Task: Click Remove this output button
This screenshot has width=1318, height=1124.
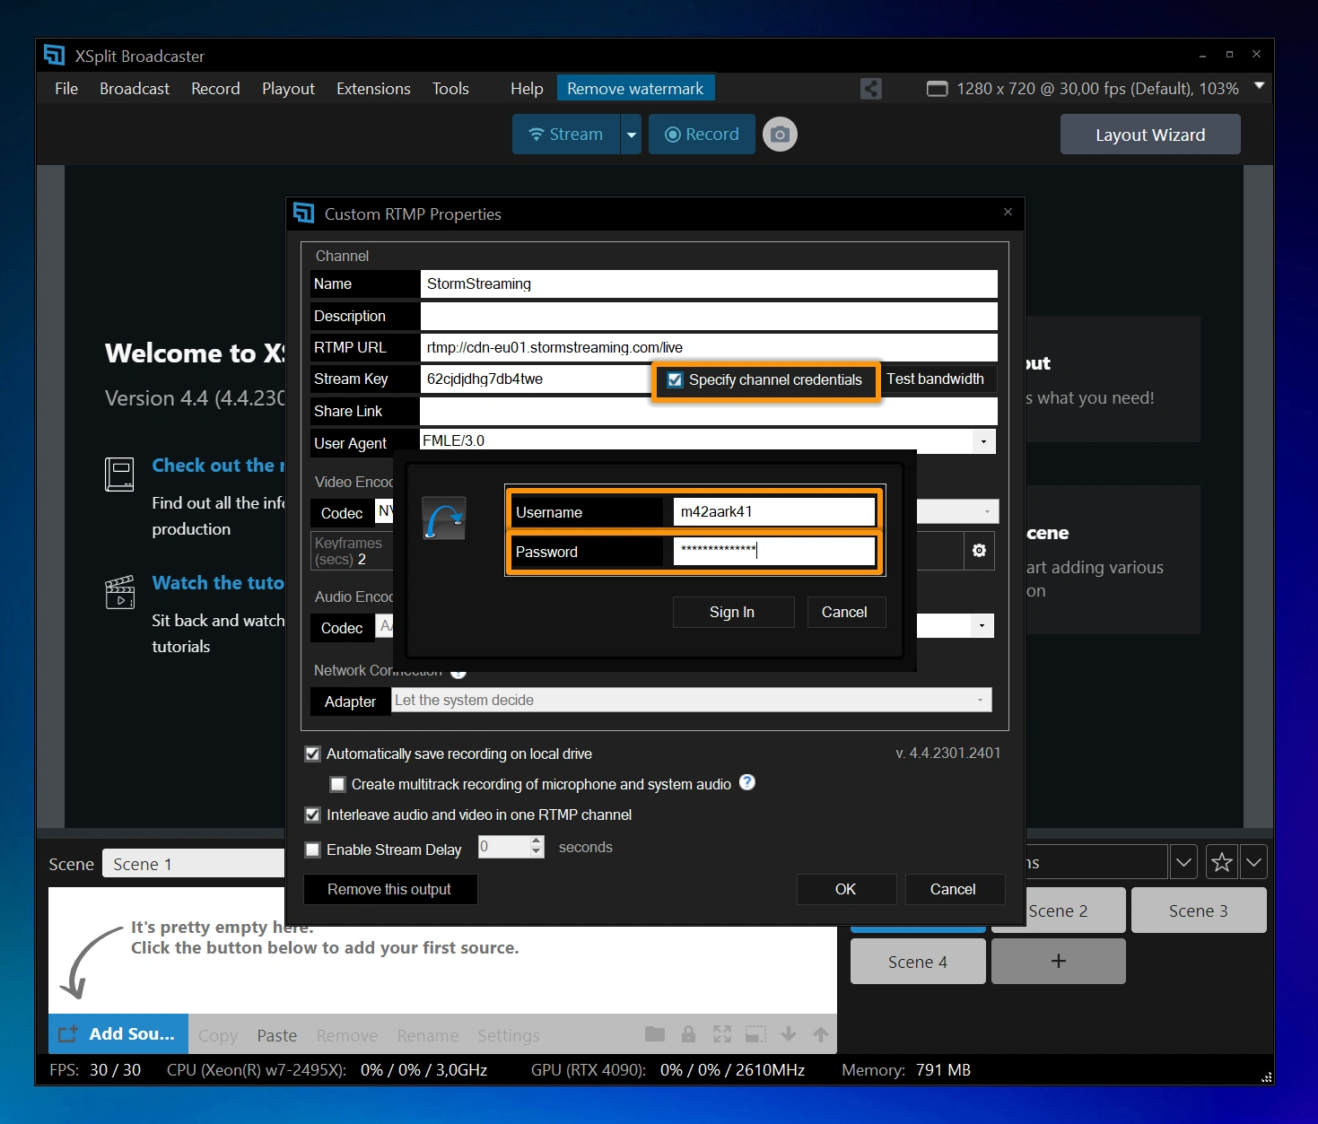Action: pyautogui.click(x=389, y=889)
